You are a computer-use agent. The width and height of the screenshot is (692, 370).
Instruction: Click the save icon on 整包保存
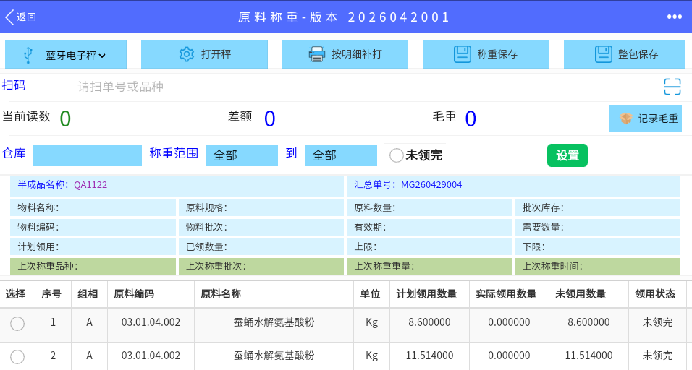[x=603, y=54]
